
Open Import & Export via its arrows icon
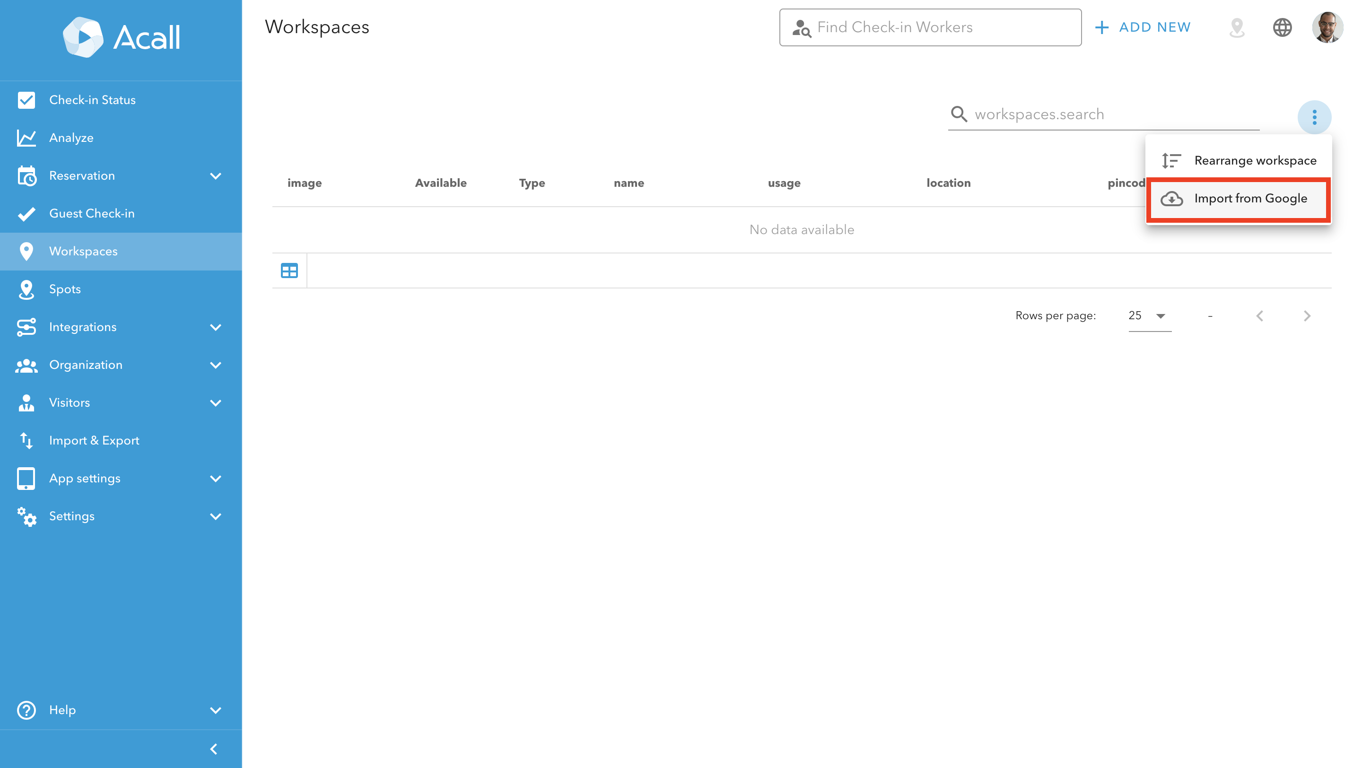click(x=26, y=440)
